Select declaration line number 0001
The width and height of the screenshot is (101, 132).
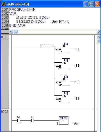5,9
